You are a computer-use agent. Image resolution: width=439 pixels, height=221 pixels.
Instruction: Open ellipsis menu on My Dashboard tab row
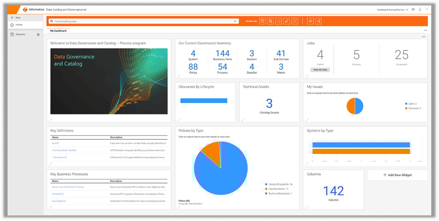coord(425,30)
